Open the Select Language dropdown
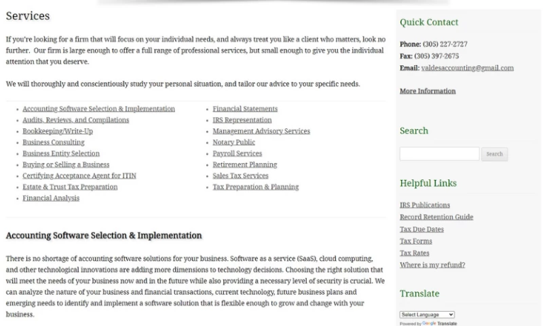This screenshot has height=326, width=543. point(427,314)
